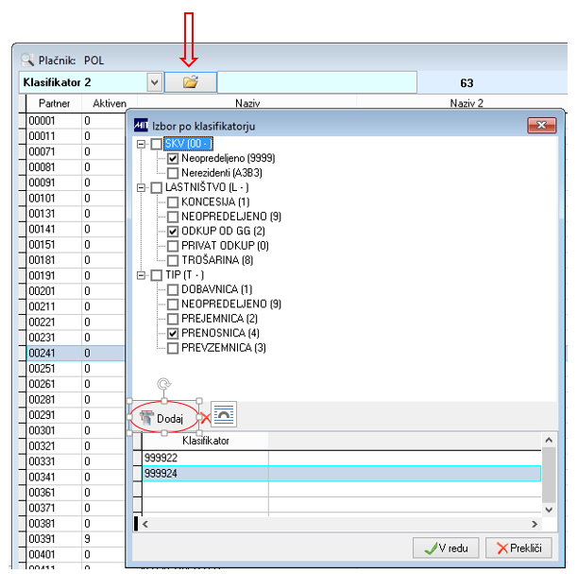
Task: Uncheck ODKUP OD GG (2) checkbox
Action: coord(173,231)
